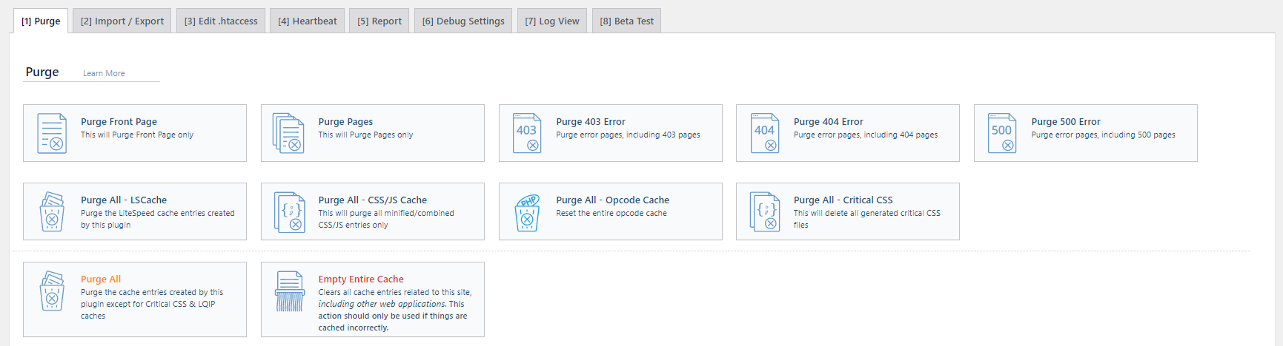
Task: Click the 404 error page icon
Action: coord(764,133)
